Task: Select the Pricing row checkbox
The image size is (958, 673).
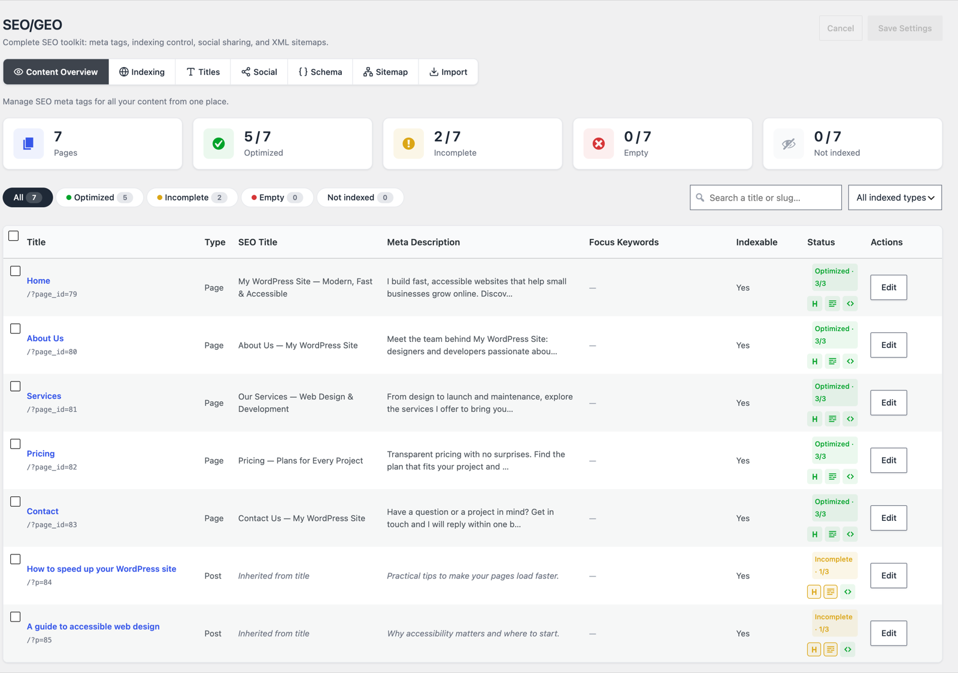Action: point(16,444)
